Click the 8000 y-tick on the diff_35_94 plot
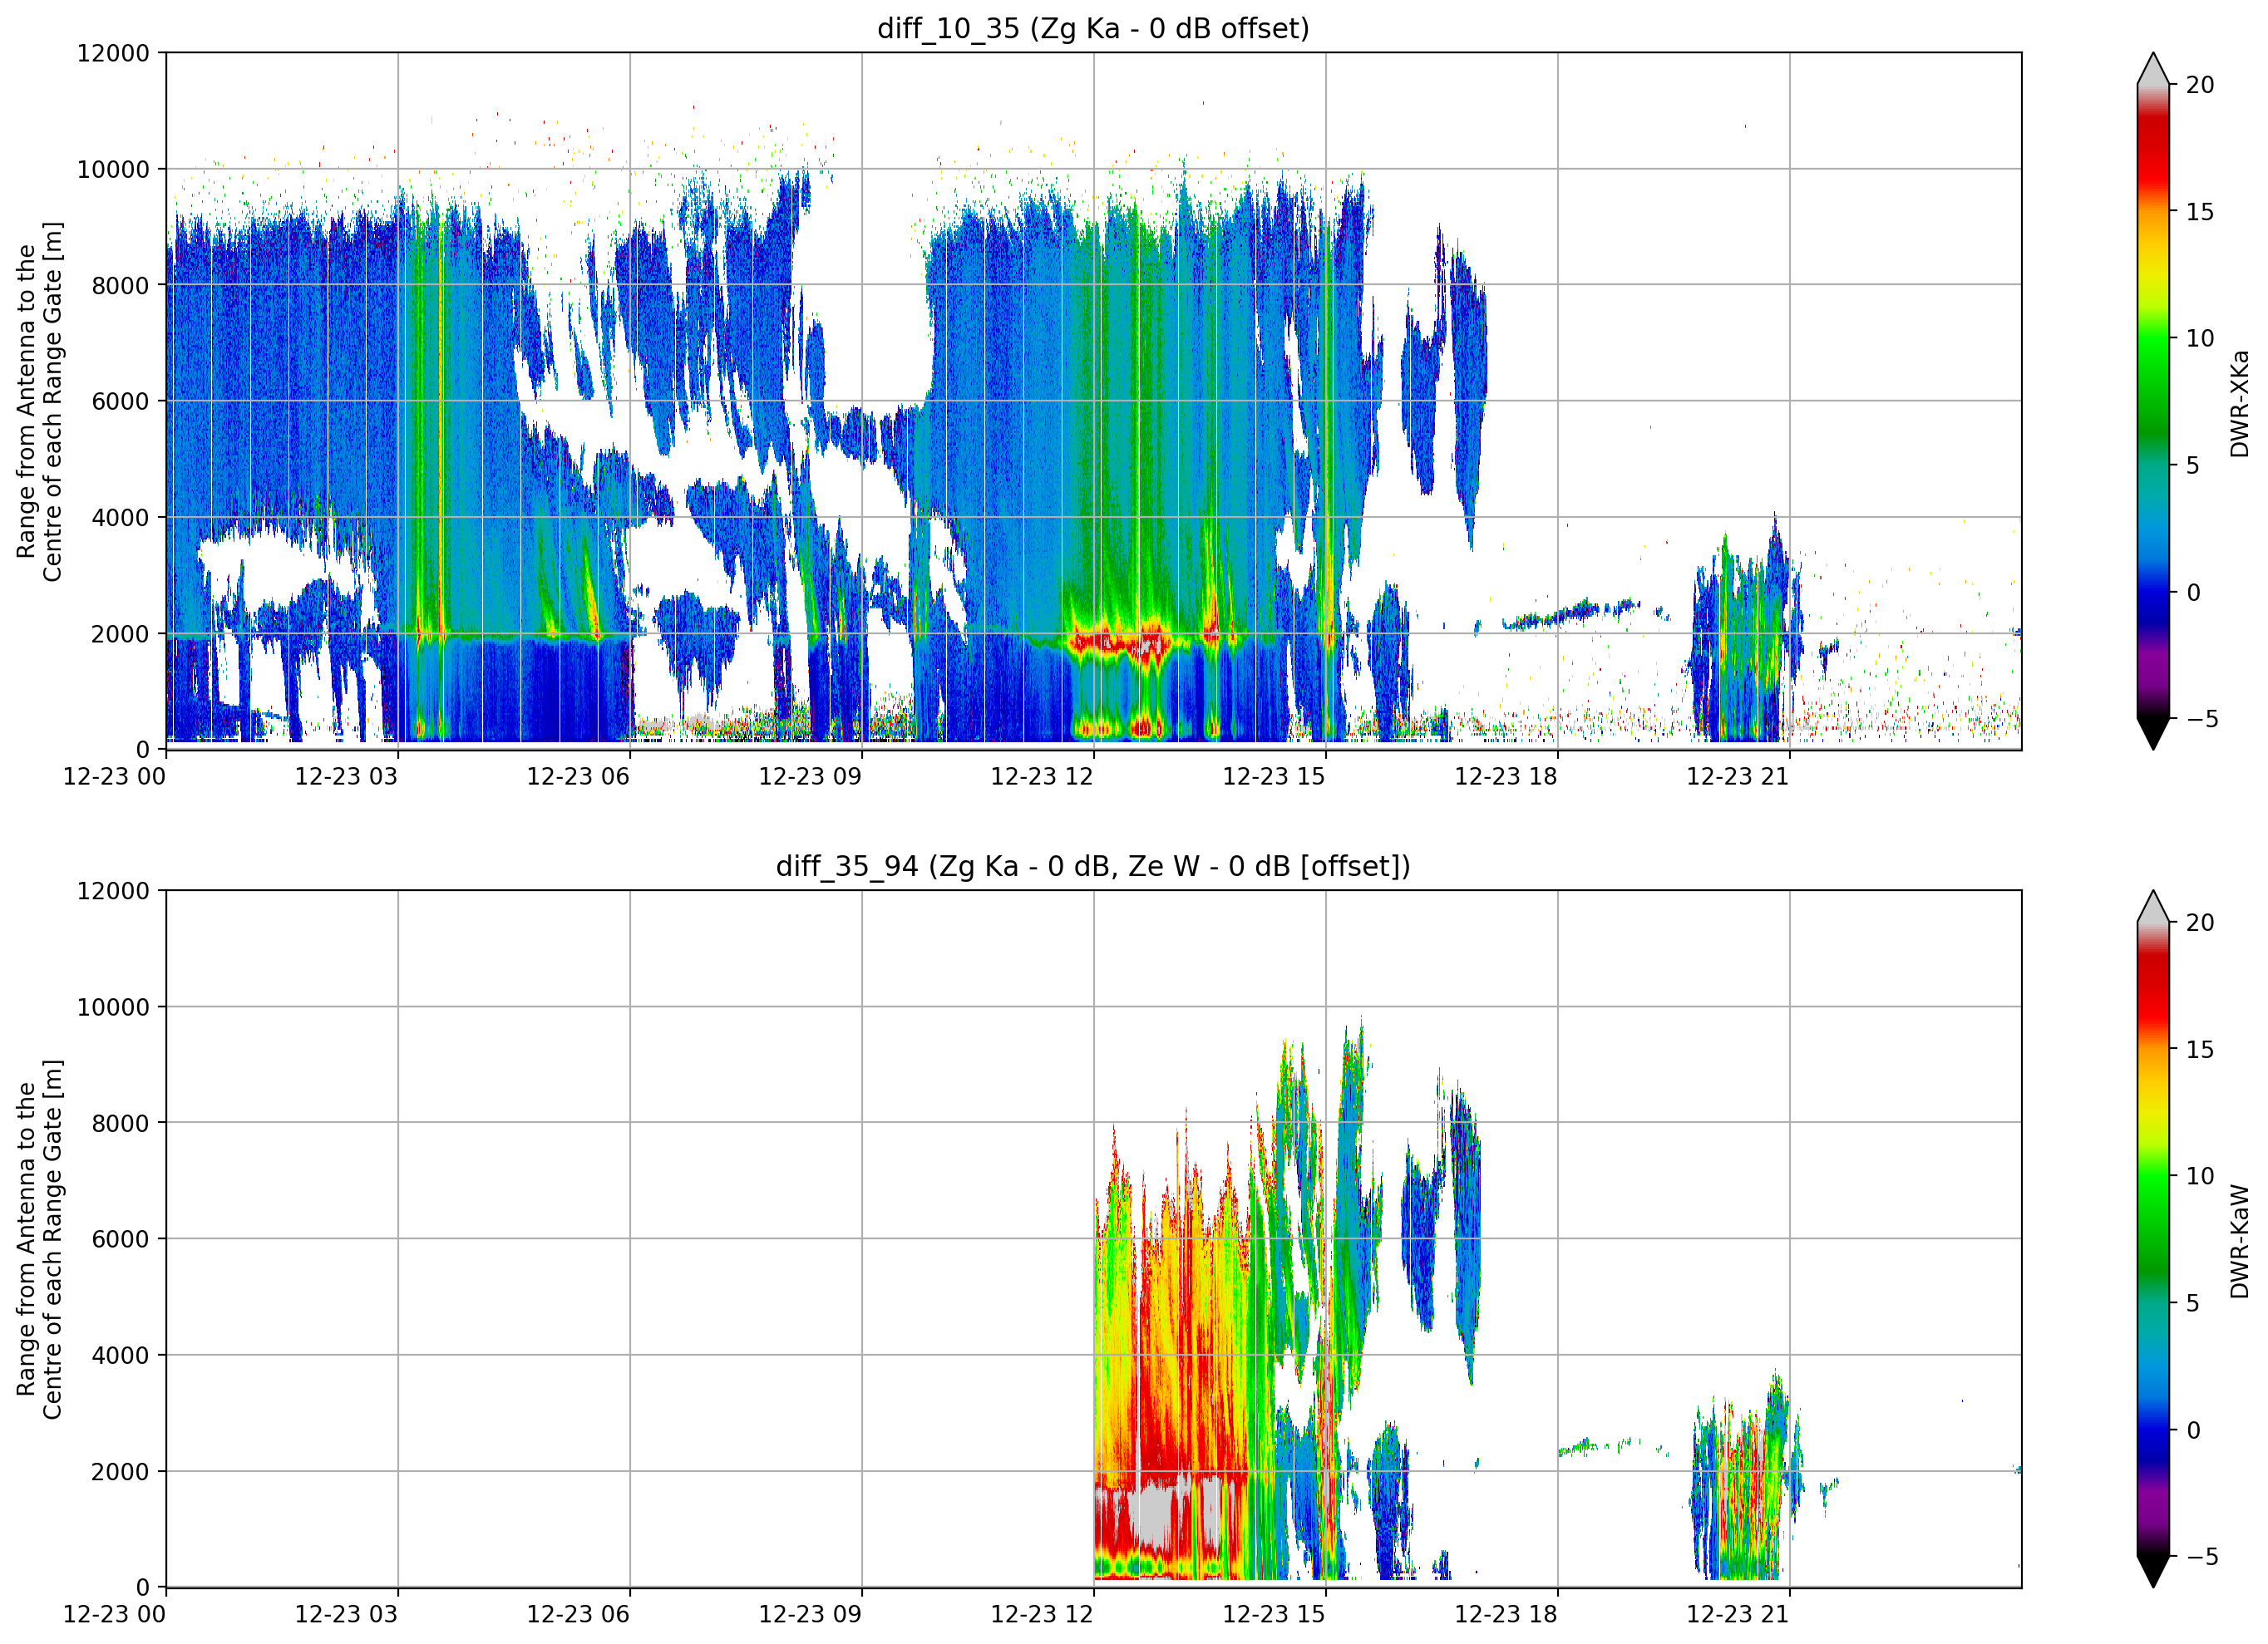 pyautogui.click(x=120, y=1123)
